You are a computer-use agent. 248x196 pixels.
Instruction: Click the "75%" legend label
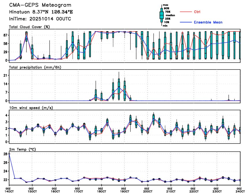(168, 12)
